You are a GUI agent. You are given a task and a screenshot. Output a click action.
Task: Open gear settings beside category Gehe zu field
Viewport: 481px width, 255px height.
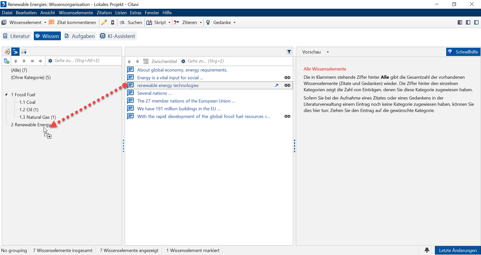[50, 61]
